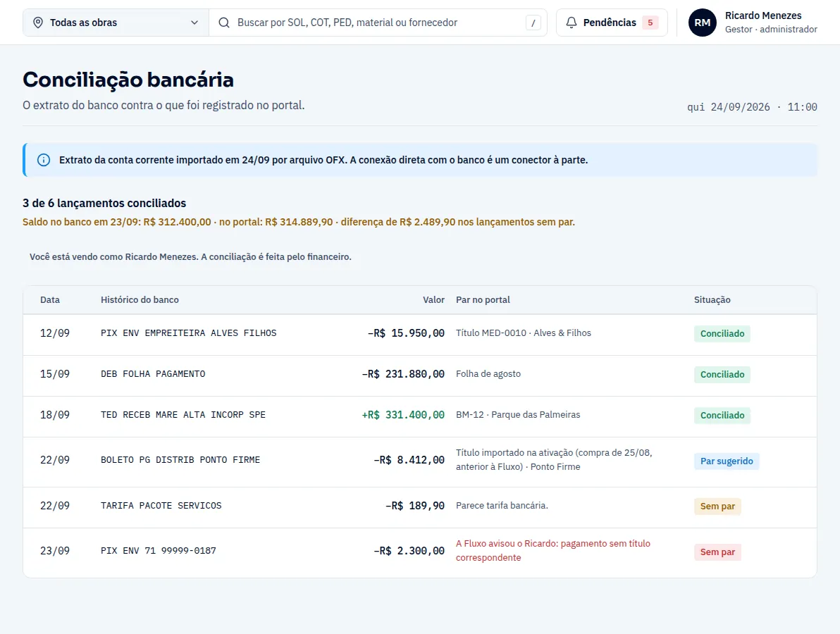840x634 pixels.
Task: Click 'Você está vendo como Ricardo Menezes' note
Action: pyautogui.click(x=190, y=257)
